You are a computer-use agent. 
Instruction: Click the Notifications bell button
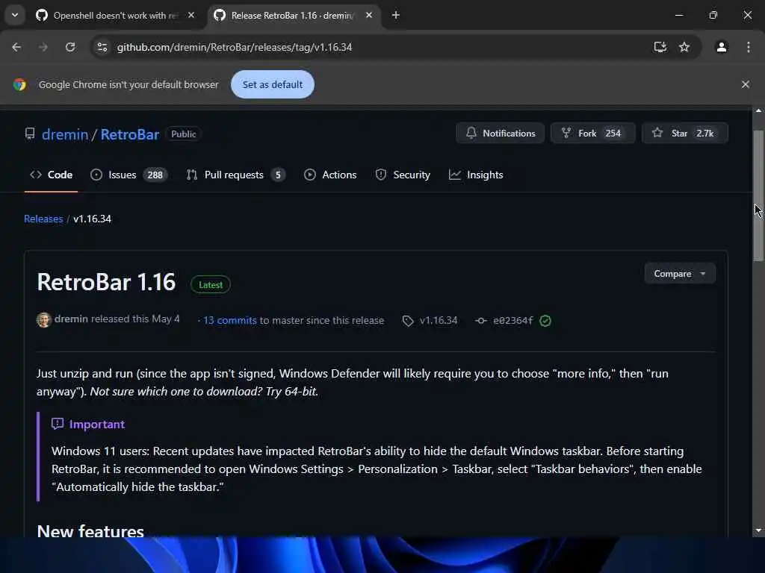pyautogui.click(x=500, y=133)
